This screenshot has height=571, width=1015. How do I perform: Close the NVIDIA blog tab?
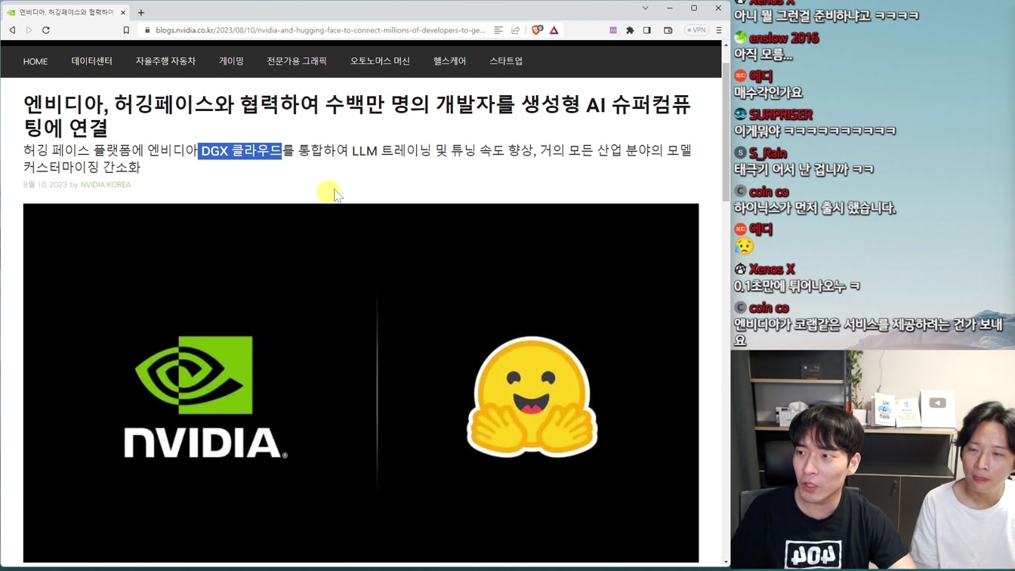coord(123,12)
